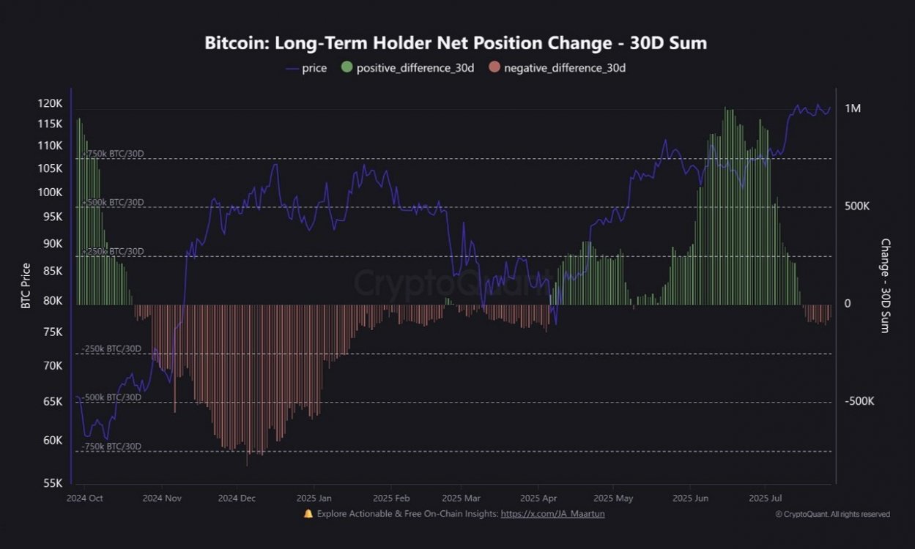Open the x.com/JA_Maartun link
Image resolution: width=915 pixels, height=549 pixels.
click(x=552, y=514)
